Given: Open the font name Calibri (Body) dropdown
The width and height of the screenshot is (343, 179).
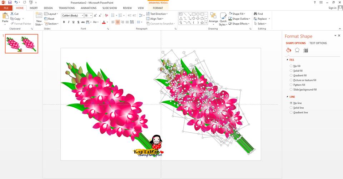Looking at the screenshot, I should (x=83, y=15).
